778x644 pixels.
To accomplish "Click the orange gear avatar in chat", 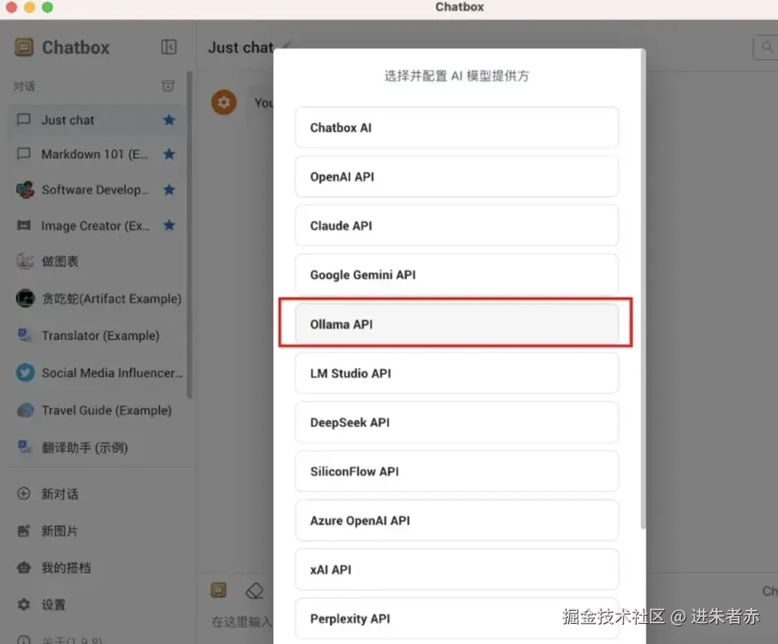I will click(224, 102).
